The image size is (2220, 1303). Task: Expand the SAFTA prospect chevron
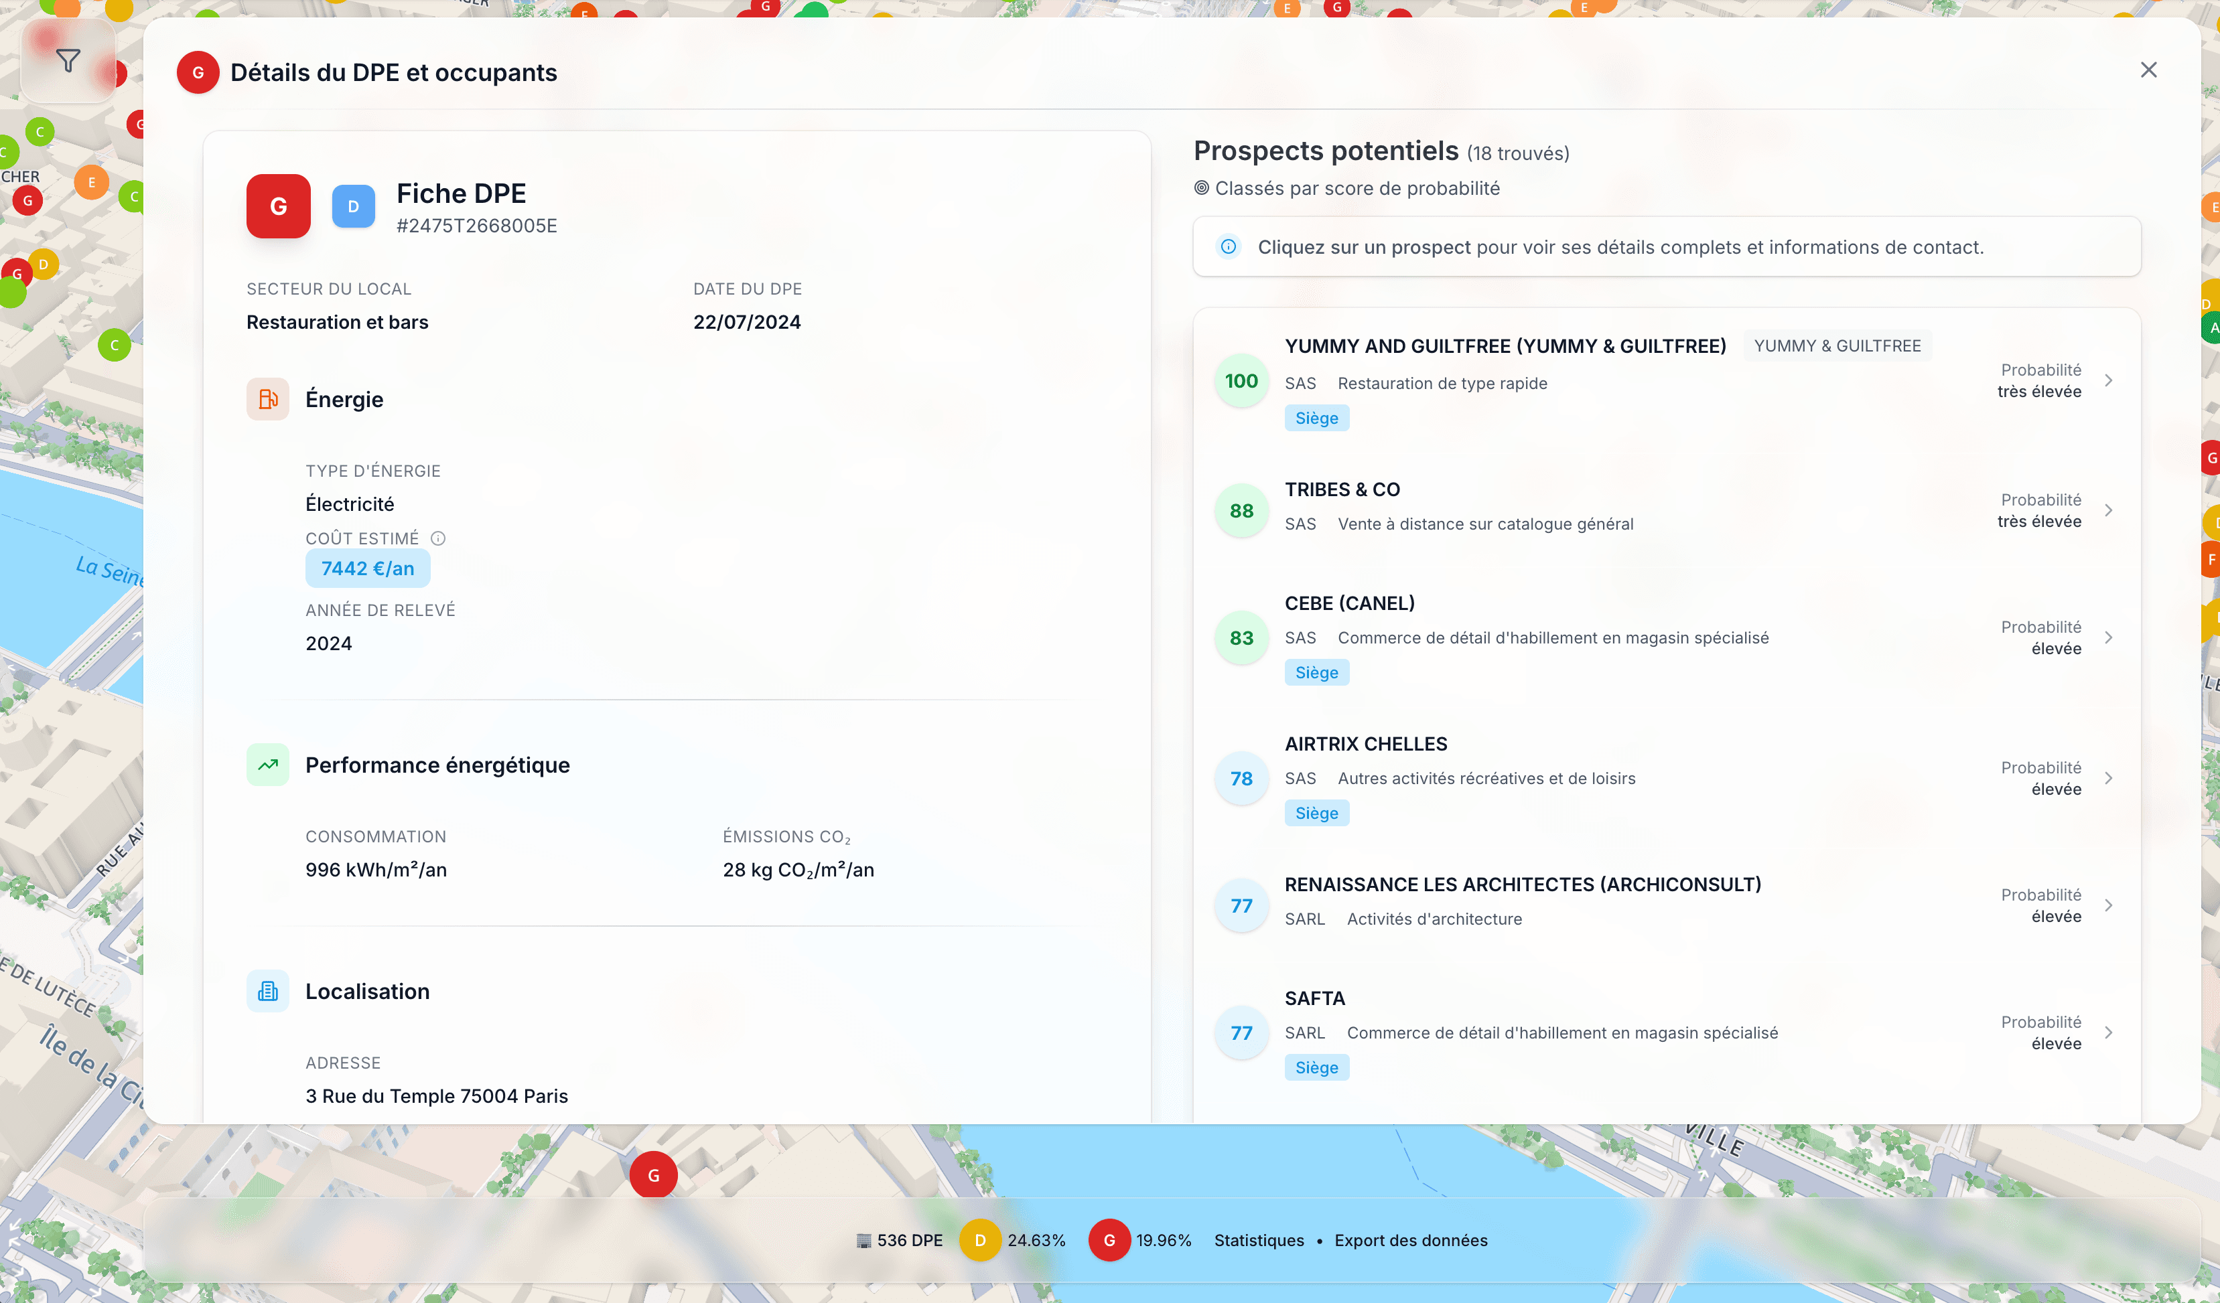pyautogui.click(x=2109, y=1032)
